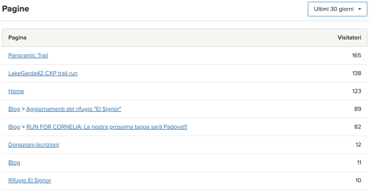Click the Pagina column header
Image resolution: width=370 pixels, height=190 pixels.
17,37
